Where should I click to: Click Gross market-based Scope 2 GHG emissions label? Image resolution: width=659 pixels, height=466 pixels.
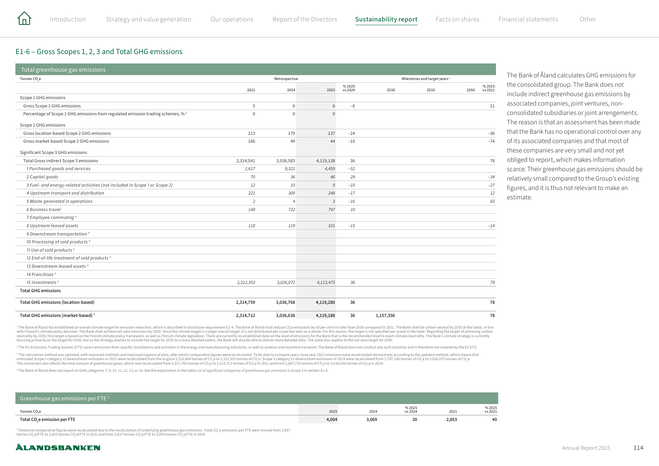pyautogui.click(x=66, y=141)
